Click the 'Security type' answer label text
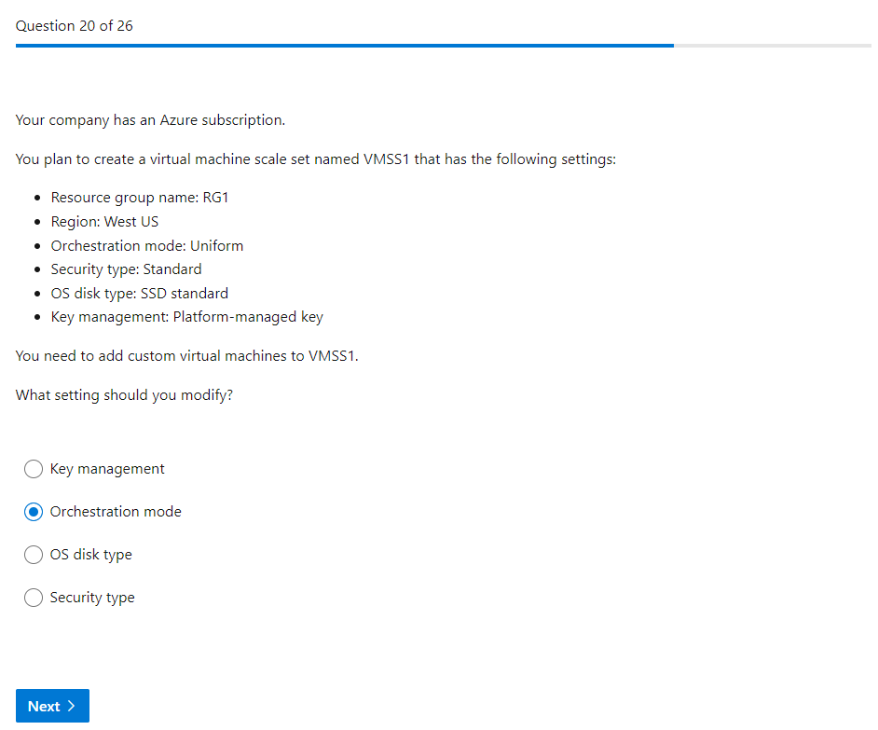This screenshot has height=730, width=878. (x=92, y=598)
